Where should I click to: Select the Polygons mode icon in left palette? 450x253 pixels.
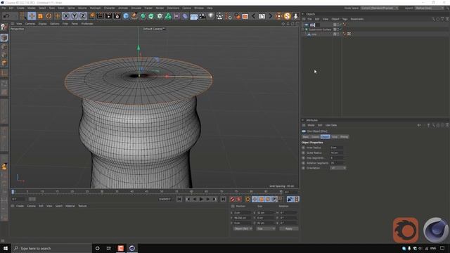pyautogui.click(x=4, y=63)
